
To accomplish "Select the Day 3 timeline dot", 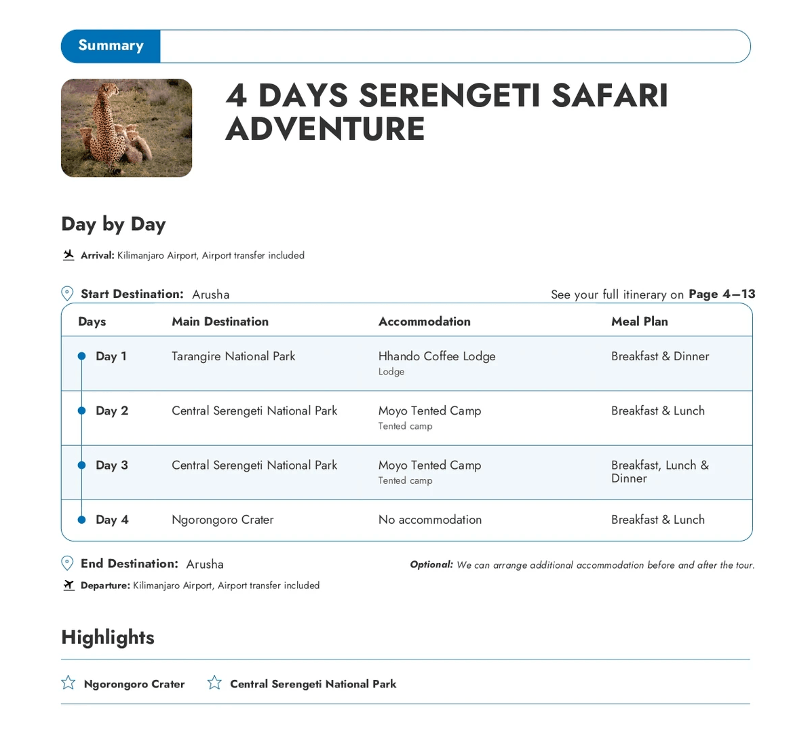I will pos(81,465).
